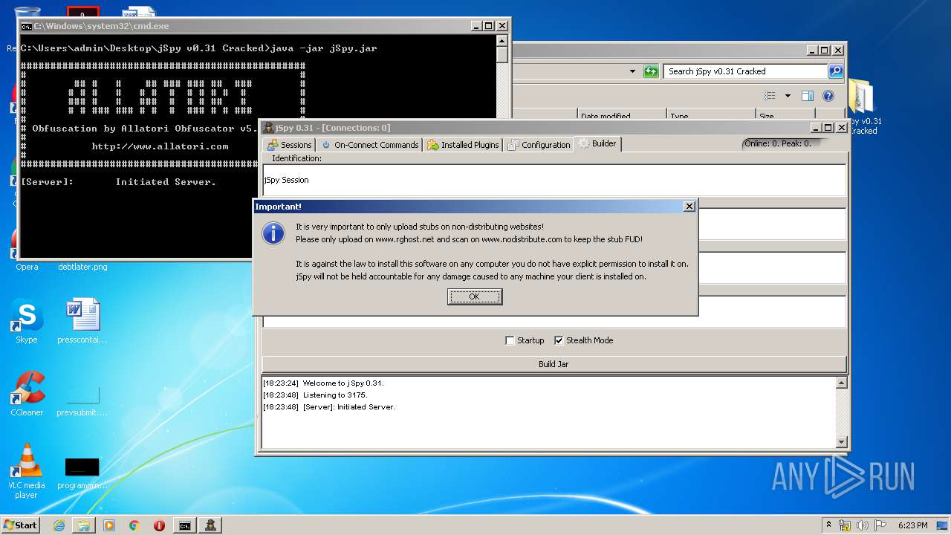This screenshot has height=535, width=951.
Task: Click the 'Online: 0. Peak: 0.' status label
Action: point(778,143)
